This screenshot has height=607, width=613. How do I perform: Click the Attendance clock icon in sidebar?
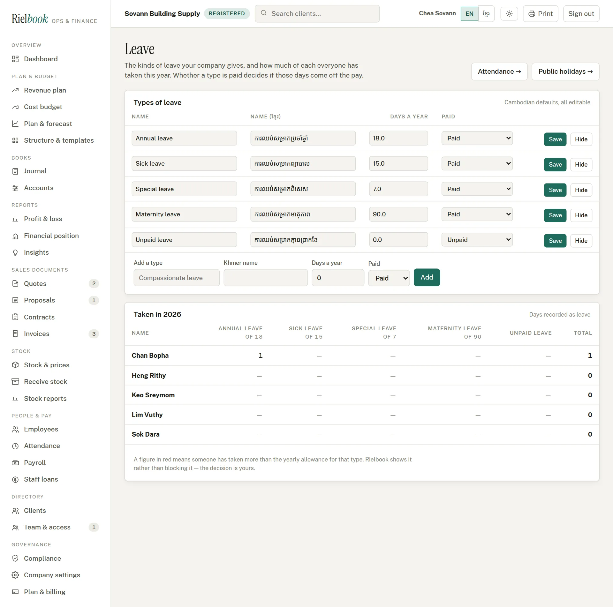[x=15, y=446]
